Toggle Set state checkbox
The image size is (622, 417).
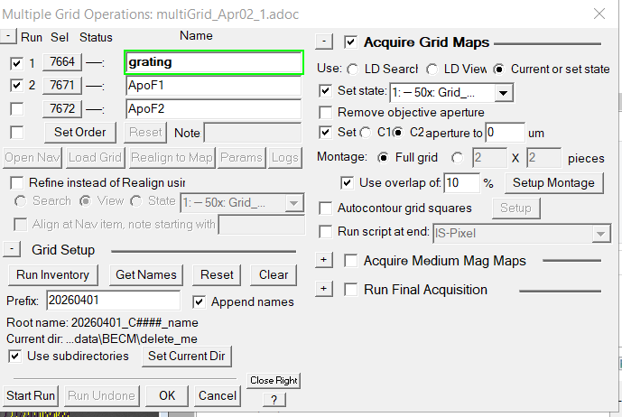click(x=325, y=91)
